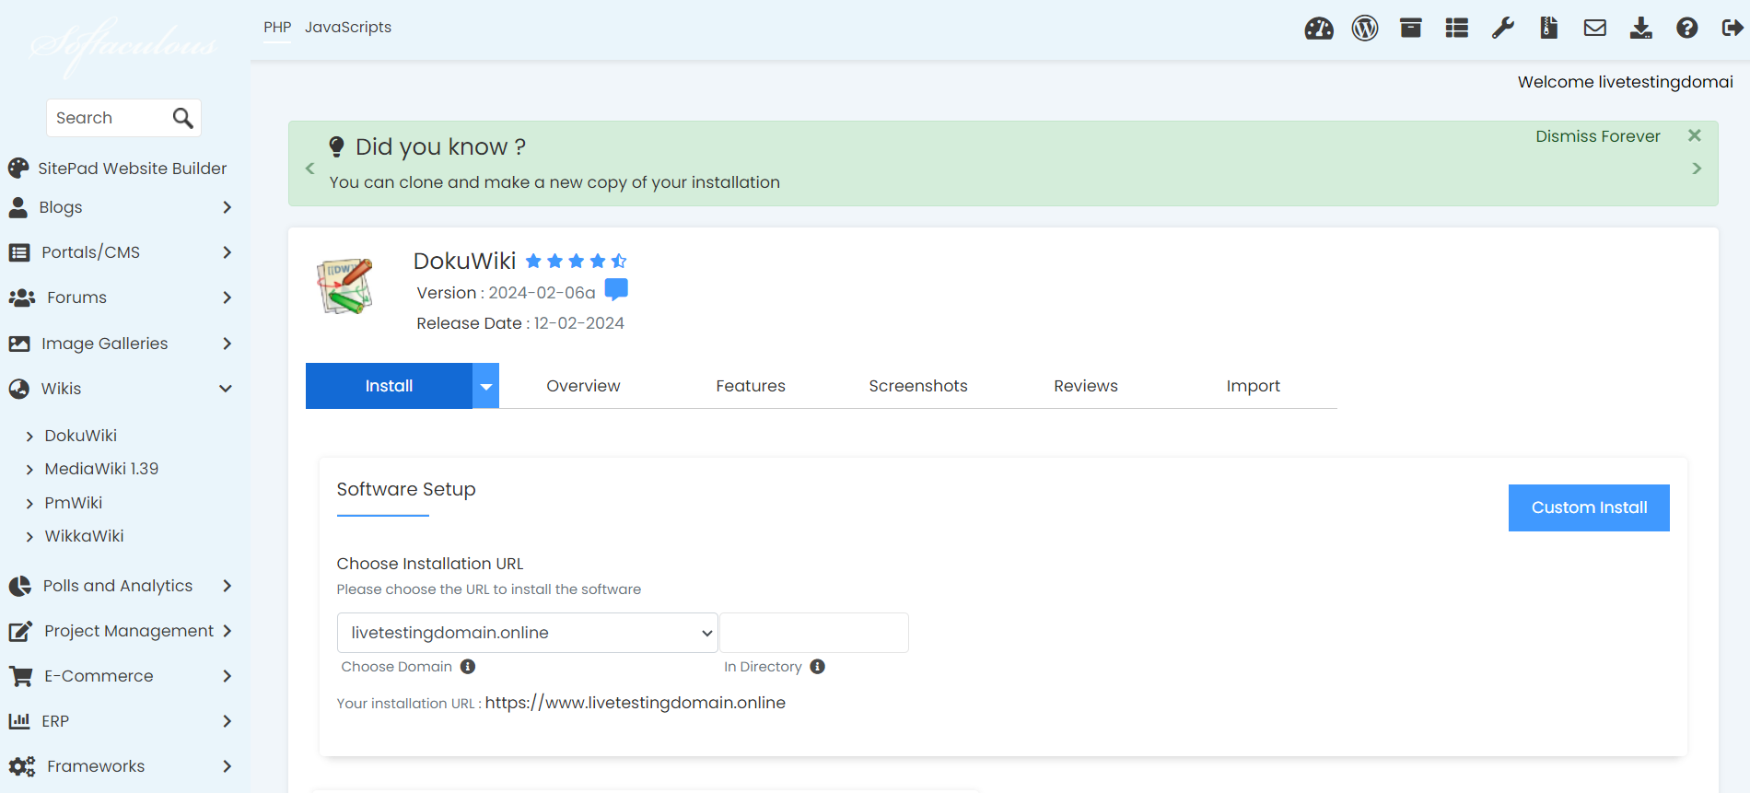1750x793 pixels.
Task: Click the Polls and Analytics pie chart icon
Action: click(19, 586)
